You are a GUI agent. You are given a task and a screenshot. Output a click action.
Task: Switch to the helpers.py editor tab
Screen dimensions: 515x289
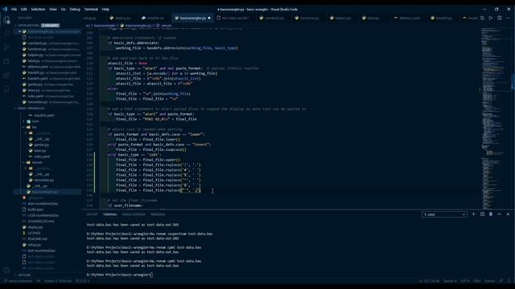pos(341,18)
